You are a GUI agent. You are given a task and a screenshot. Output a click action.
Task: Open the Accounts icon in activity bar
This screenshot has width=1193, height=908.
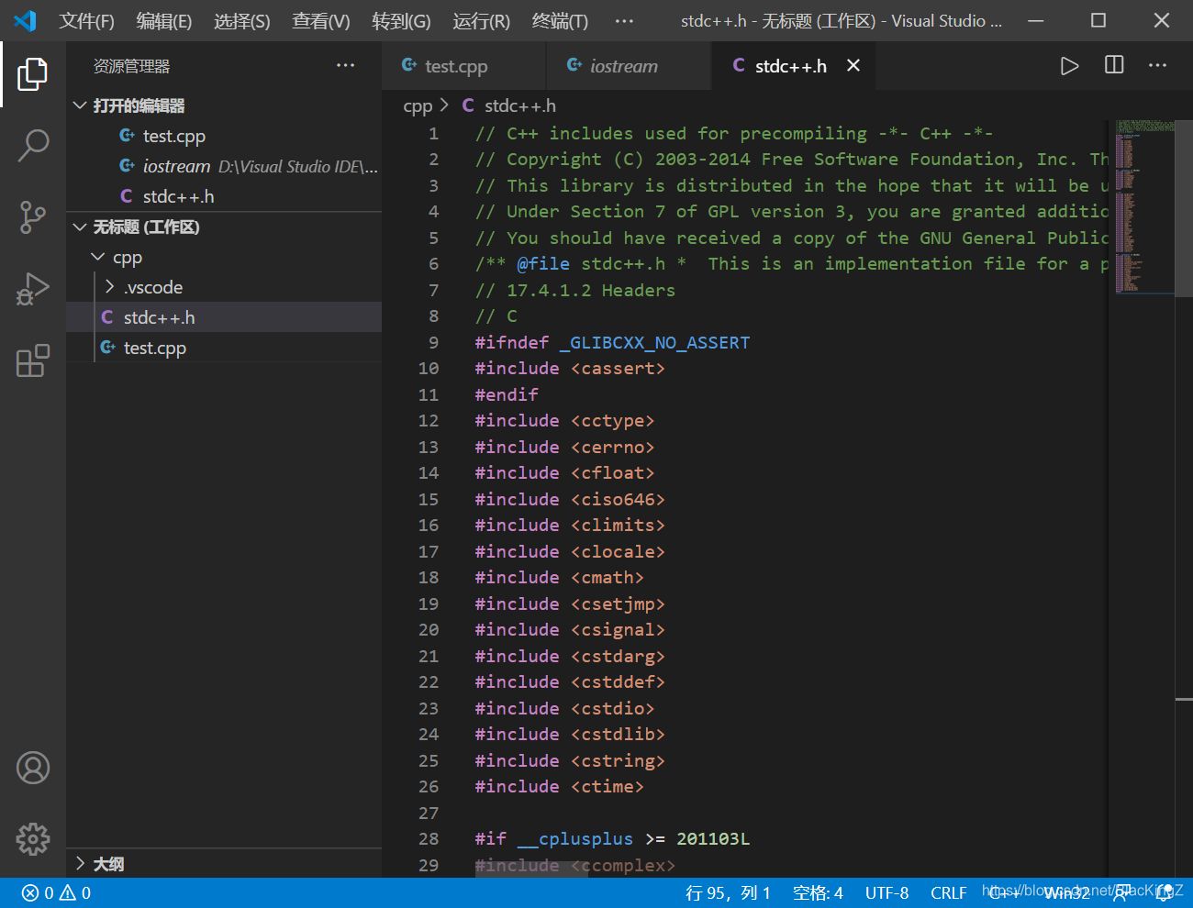pos(33,768)
